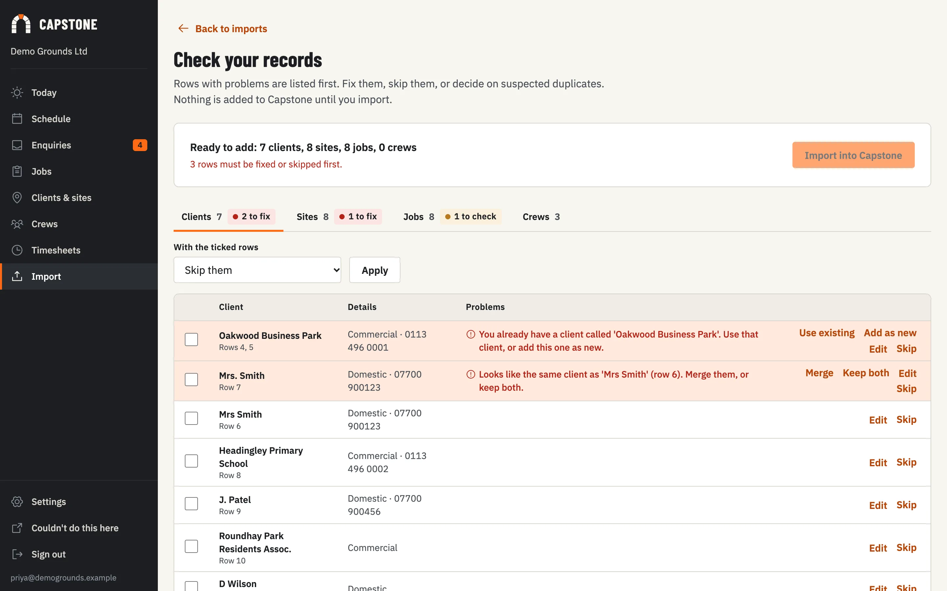Click Edit in the J. Patel row
The image size is (947, 591).
(x=878, y=505)
